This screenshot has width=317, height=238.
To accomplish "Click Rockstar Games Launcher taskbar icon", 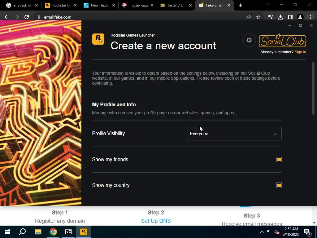I will point(84,232).
